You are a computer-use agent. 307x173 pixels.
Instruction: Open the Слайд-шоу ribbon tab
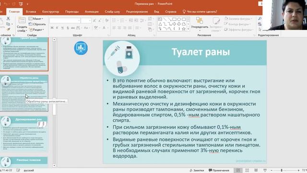coord(112,12)
